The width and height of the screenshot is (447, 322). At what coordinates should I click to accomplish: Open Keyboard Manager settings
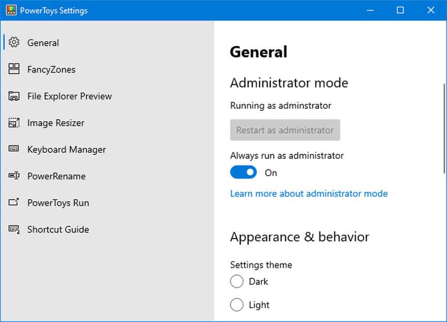pos(107,150)
